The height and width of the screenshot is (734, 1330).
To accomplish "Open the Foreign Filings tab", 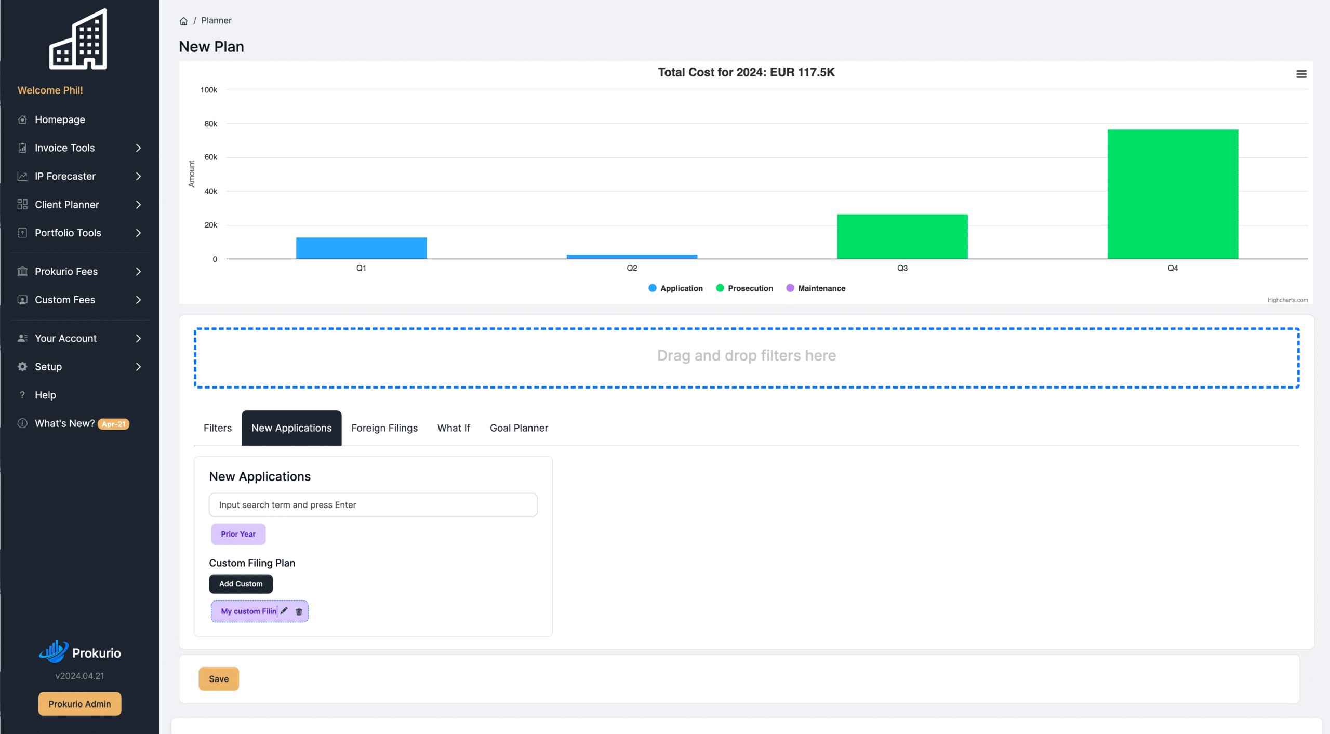I will [384, 428].
